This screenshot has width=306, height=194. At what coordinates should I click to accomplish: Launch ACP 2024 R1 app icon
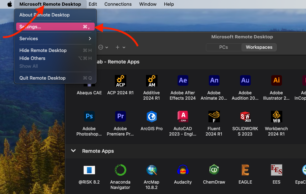121,81
